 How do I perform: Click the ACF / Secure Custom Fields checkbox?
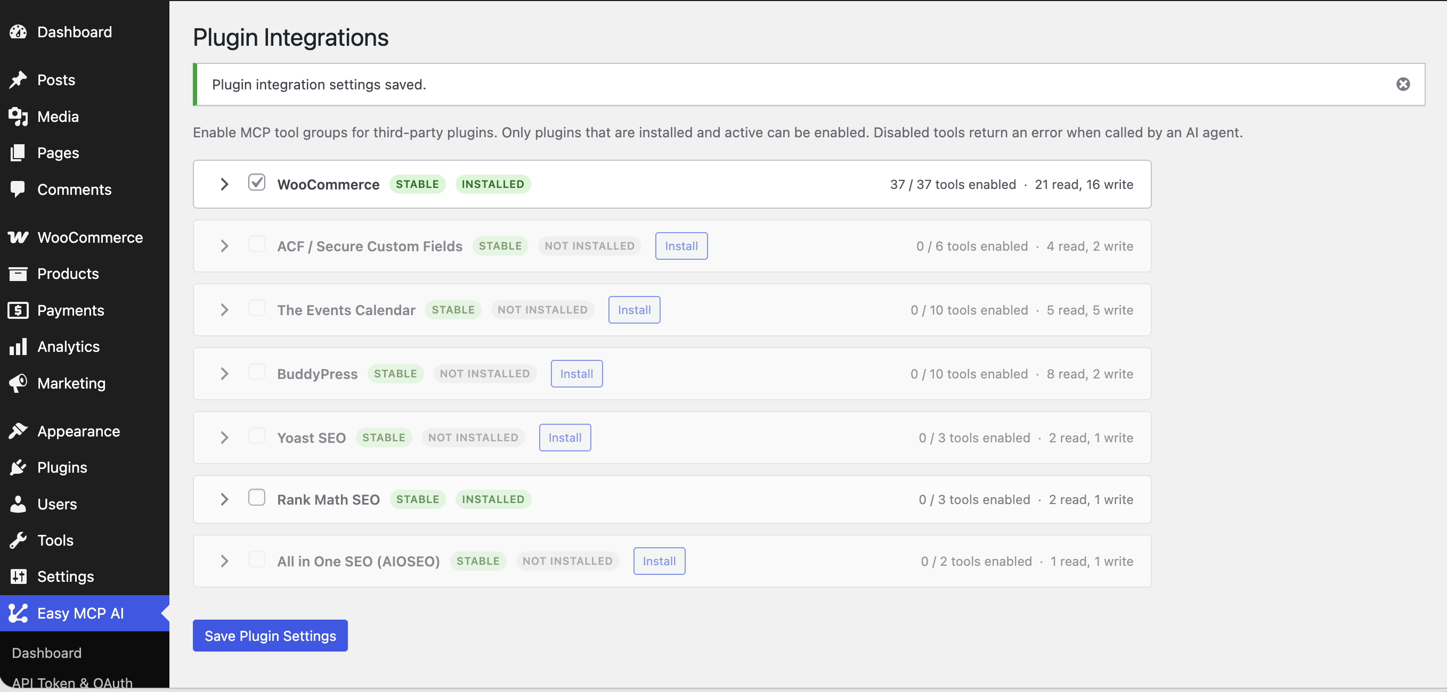tap(257, 244)
